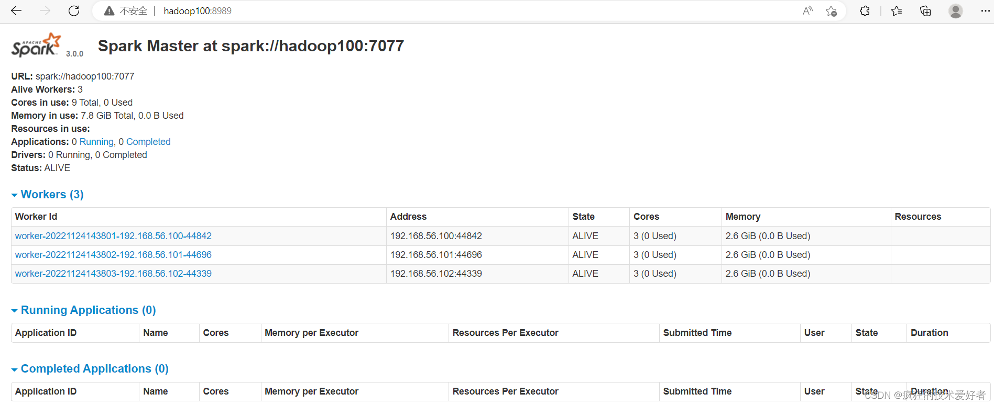Click cores value for worker 192.168.56.100

pos(655,236)
